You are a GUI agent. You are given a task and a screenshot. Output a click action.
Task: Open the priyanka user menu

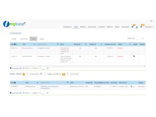tap(149, 27)
